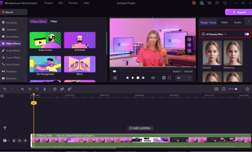Select the Smooth beauty filter preset

[212, 53]
